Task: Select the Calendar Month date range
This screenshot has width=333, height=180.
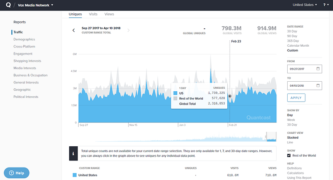Action: [x=298, y=45]
